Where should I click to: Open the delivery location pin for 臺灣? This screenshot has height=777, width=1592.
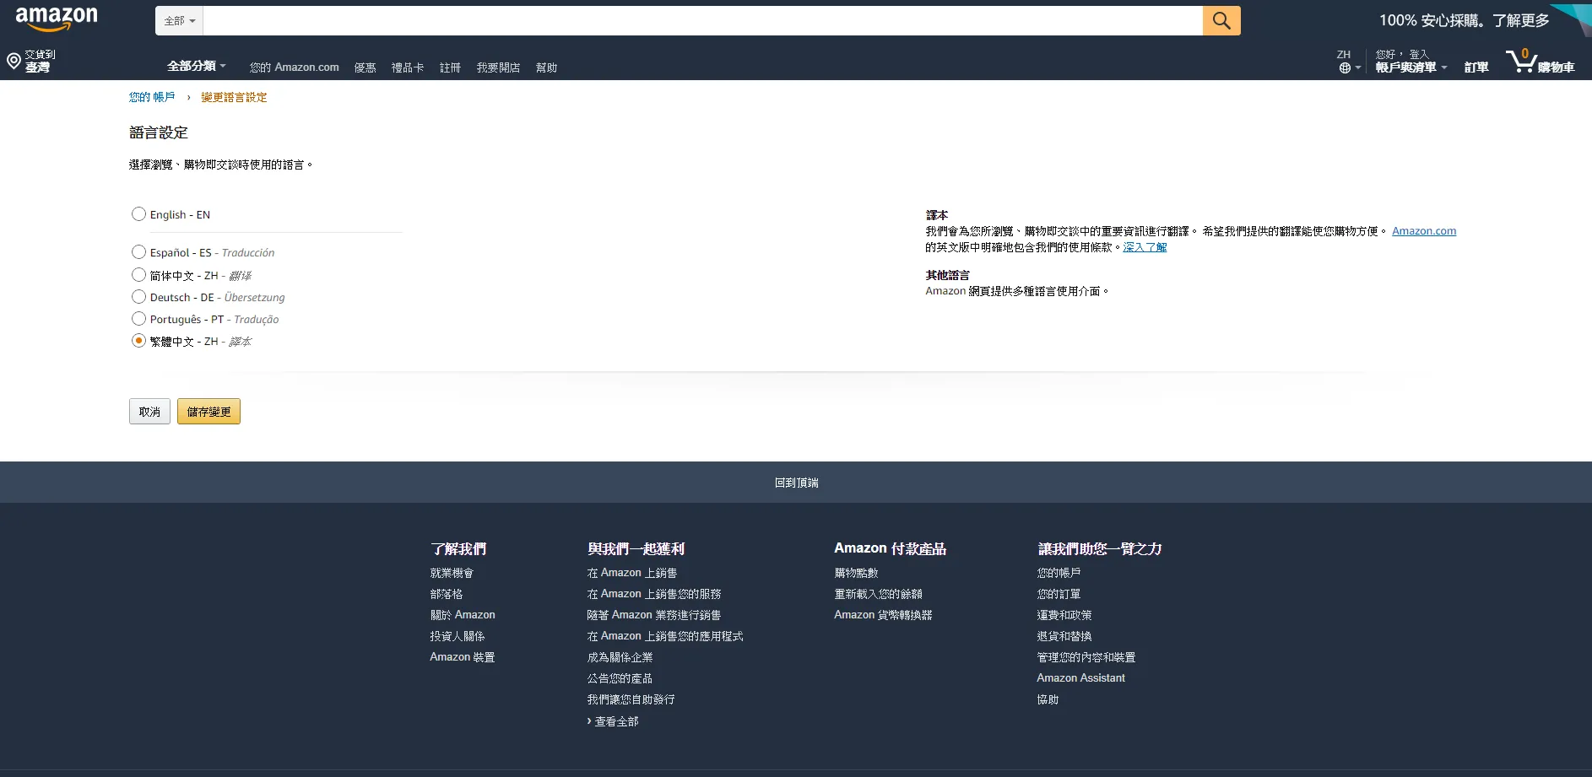(31, 61)
